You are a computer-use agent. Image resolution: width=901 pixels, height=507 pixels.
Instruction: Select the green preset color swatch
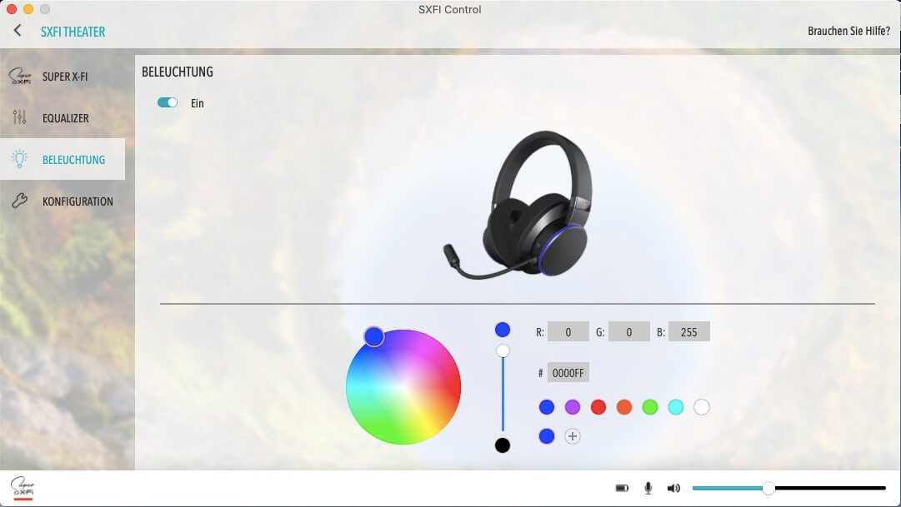650,407
